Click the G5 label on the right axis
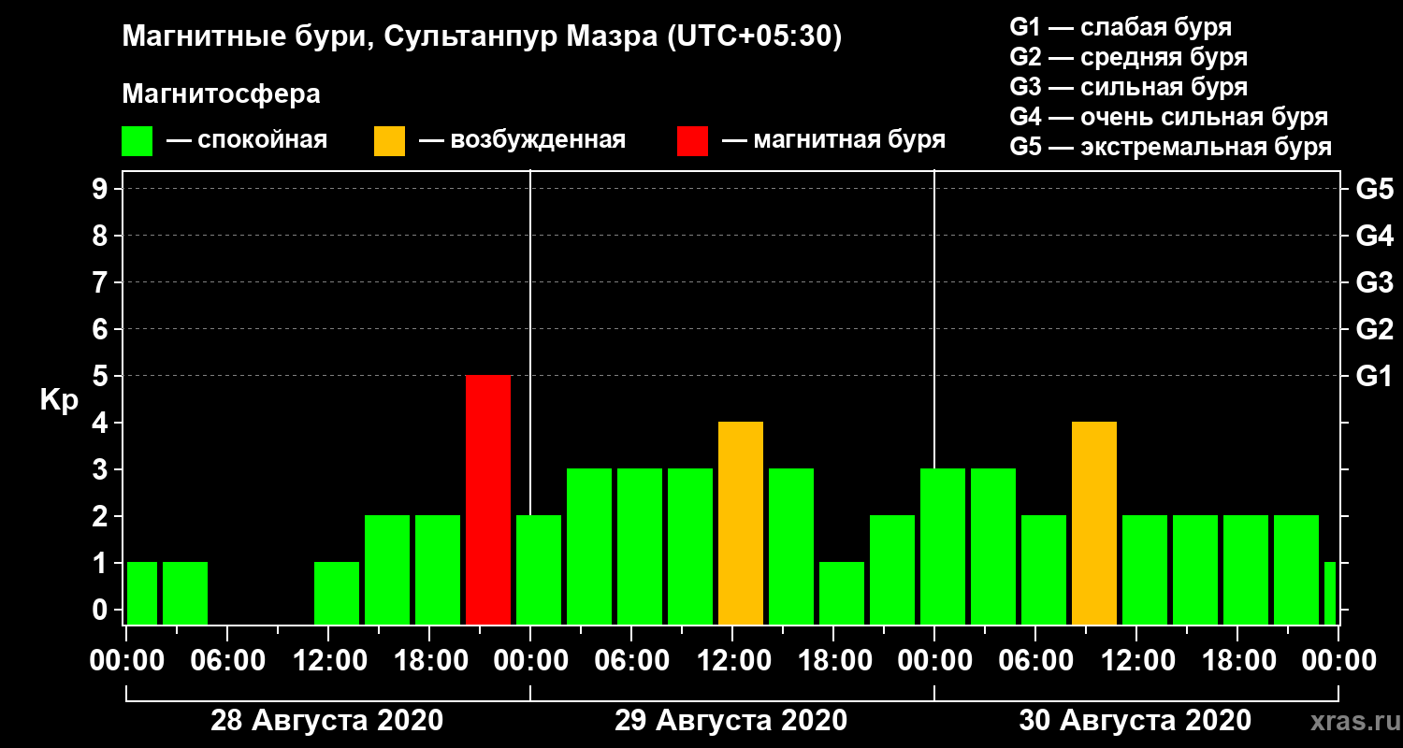This screenshot has width=1403, height=748. click(x=1374, y=189)
